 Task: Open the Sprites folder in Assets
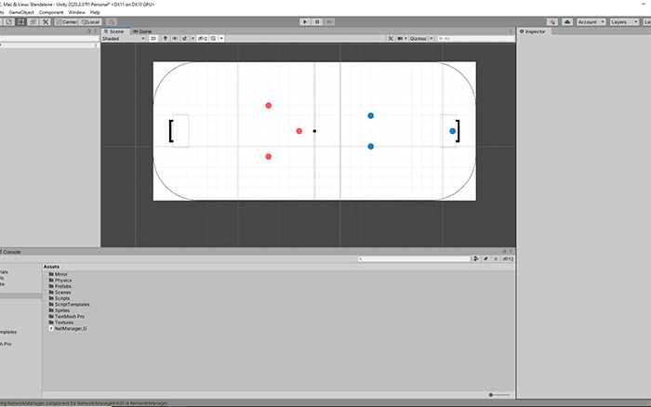60,310
